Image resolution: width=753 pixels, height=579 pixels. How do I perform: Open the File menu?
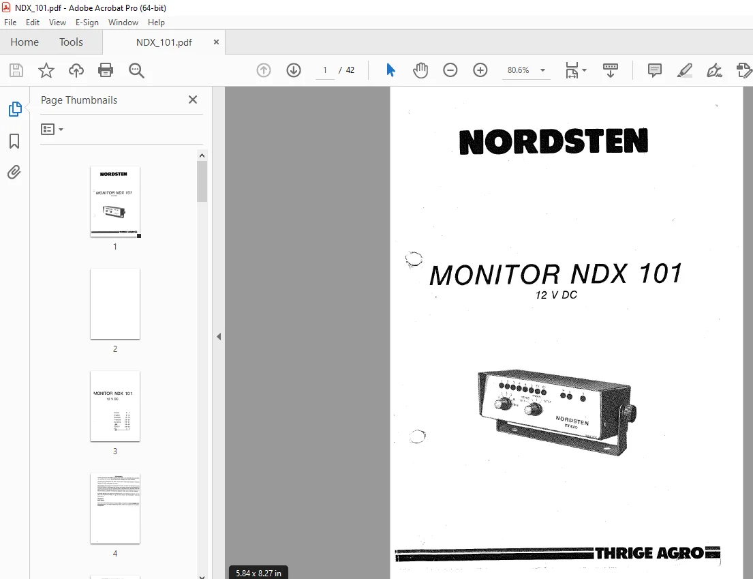(x=10, y=22)
